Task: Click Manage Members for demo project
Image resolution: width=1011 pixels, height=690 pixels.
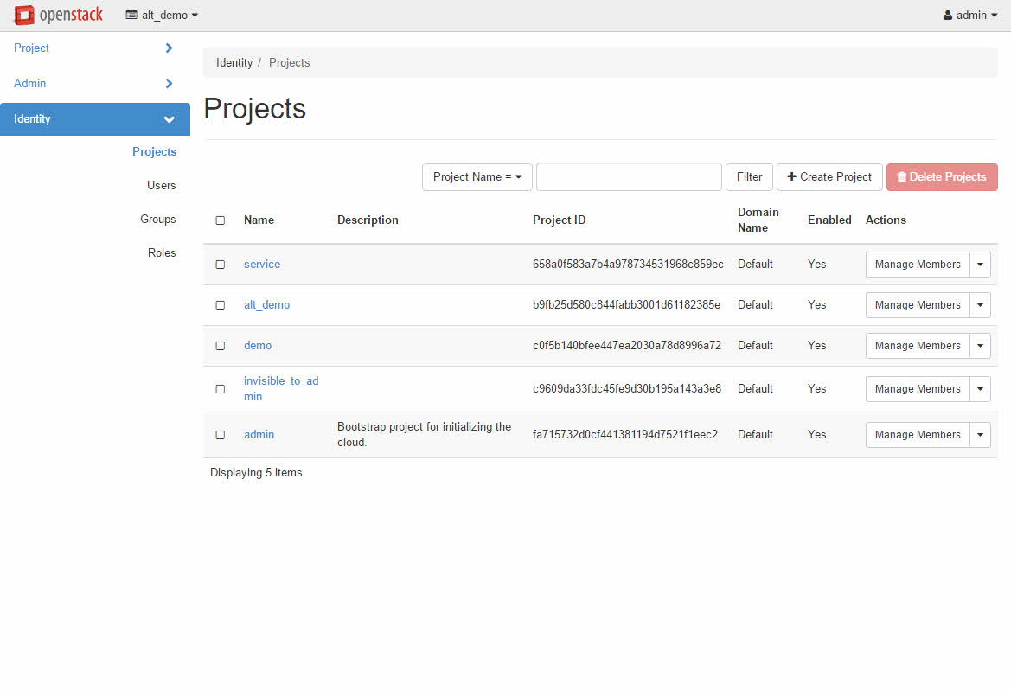Action: click(918, 346)
